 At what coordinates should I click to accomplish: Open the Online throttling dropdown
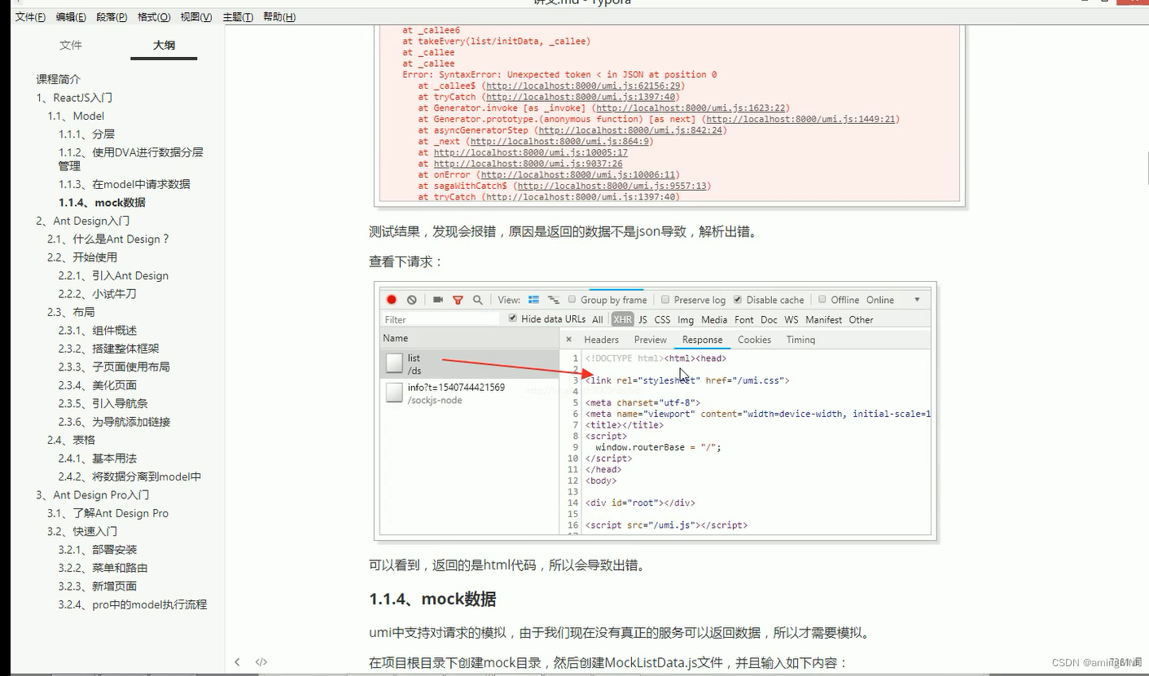tap(880, 300)
